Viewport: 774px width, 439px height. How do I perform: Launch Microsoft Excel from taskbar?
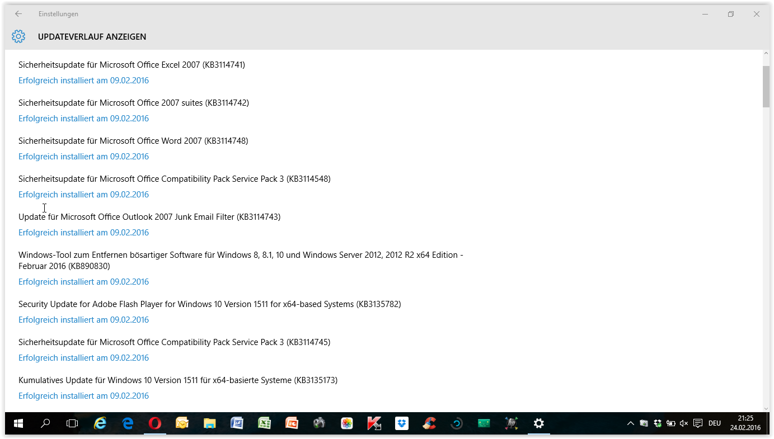[264, 423]
